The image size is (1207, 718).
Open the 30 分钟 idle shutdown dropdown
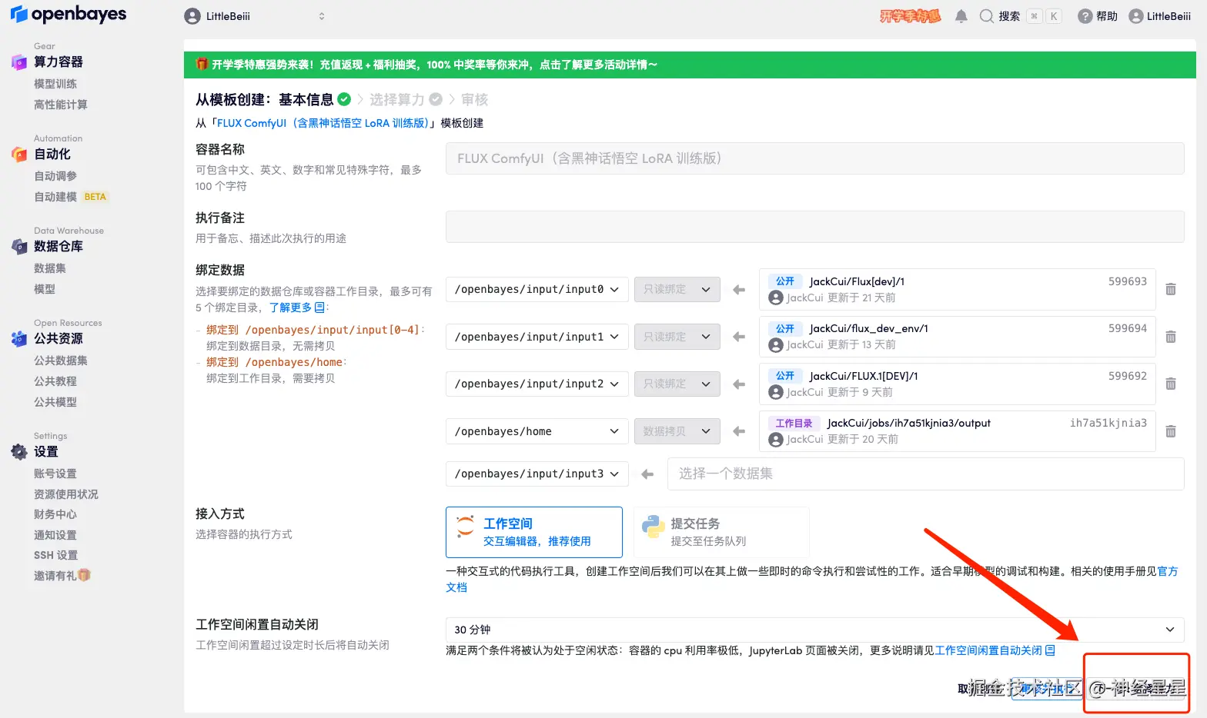(814, 630)
